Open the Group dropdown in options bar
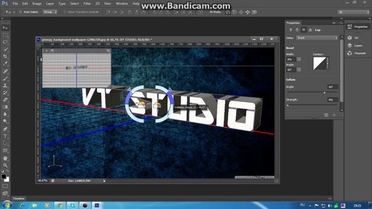The height and width of the screenshot is (209, 372). [50, 12]
